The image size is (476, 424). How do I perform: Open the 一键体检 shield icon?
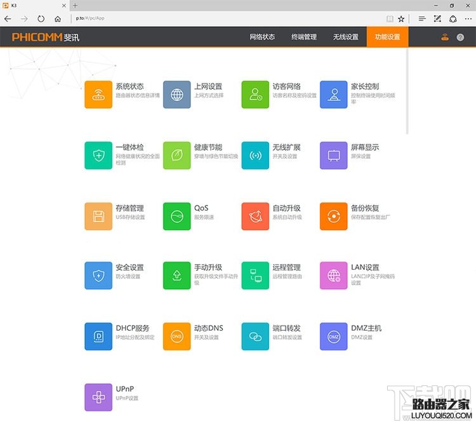98,156
